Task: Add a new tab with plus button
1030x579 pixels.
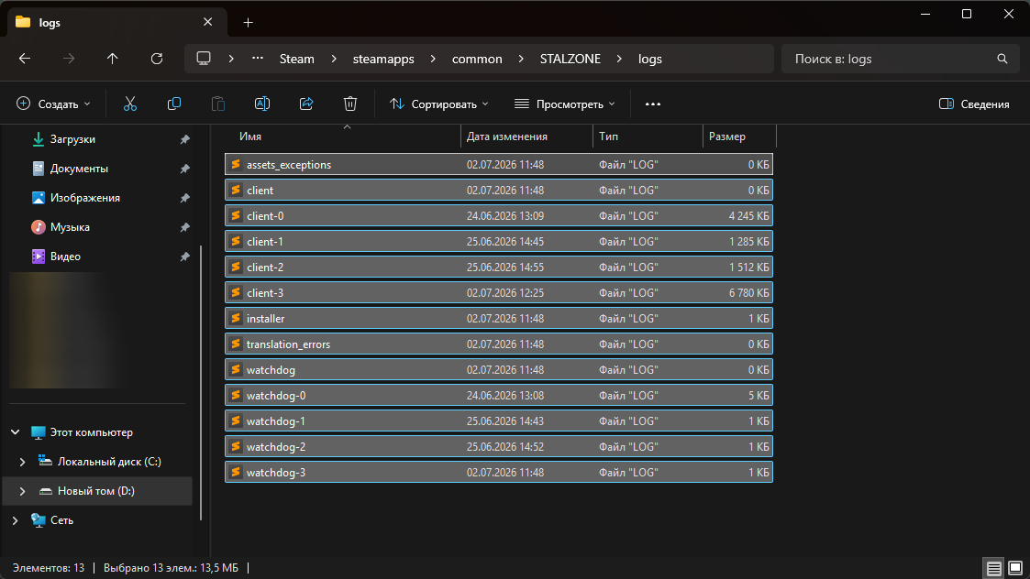Action: pyautogui.click(x=248, y=22)
